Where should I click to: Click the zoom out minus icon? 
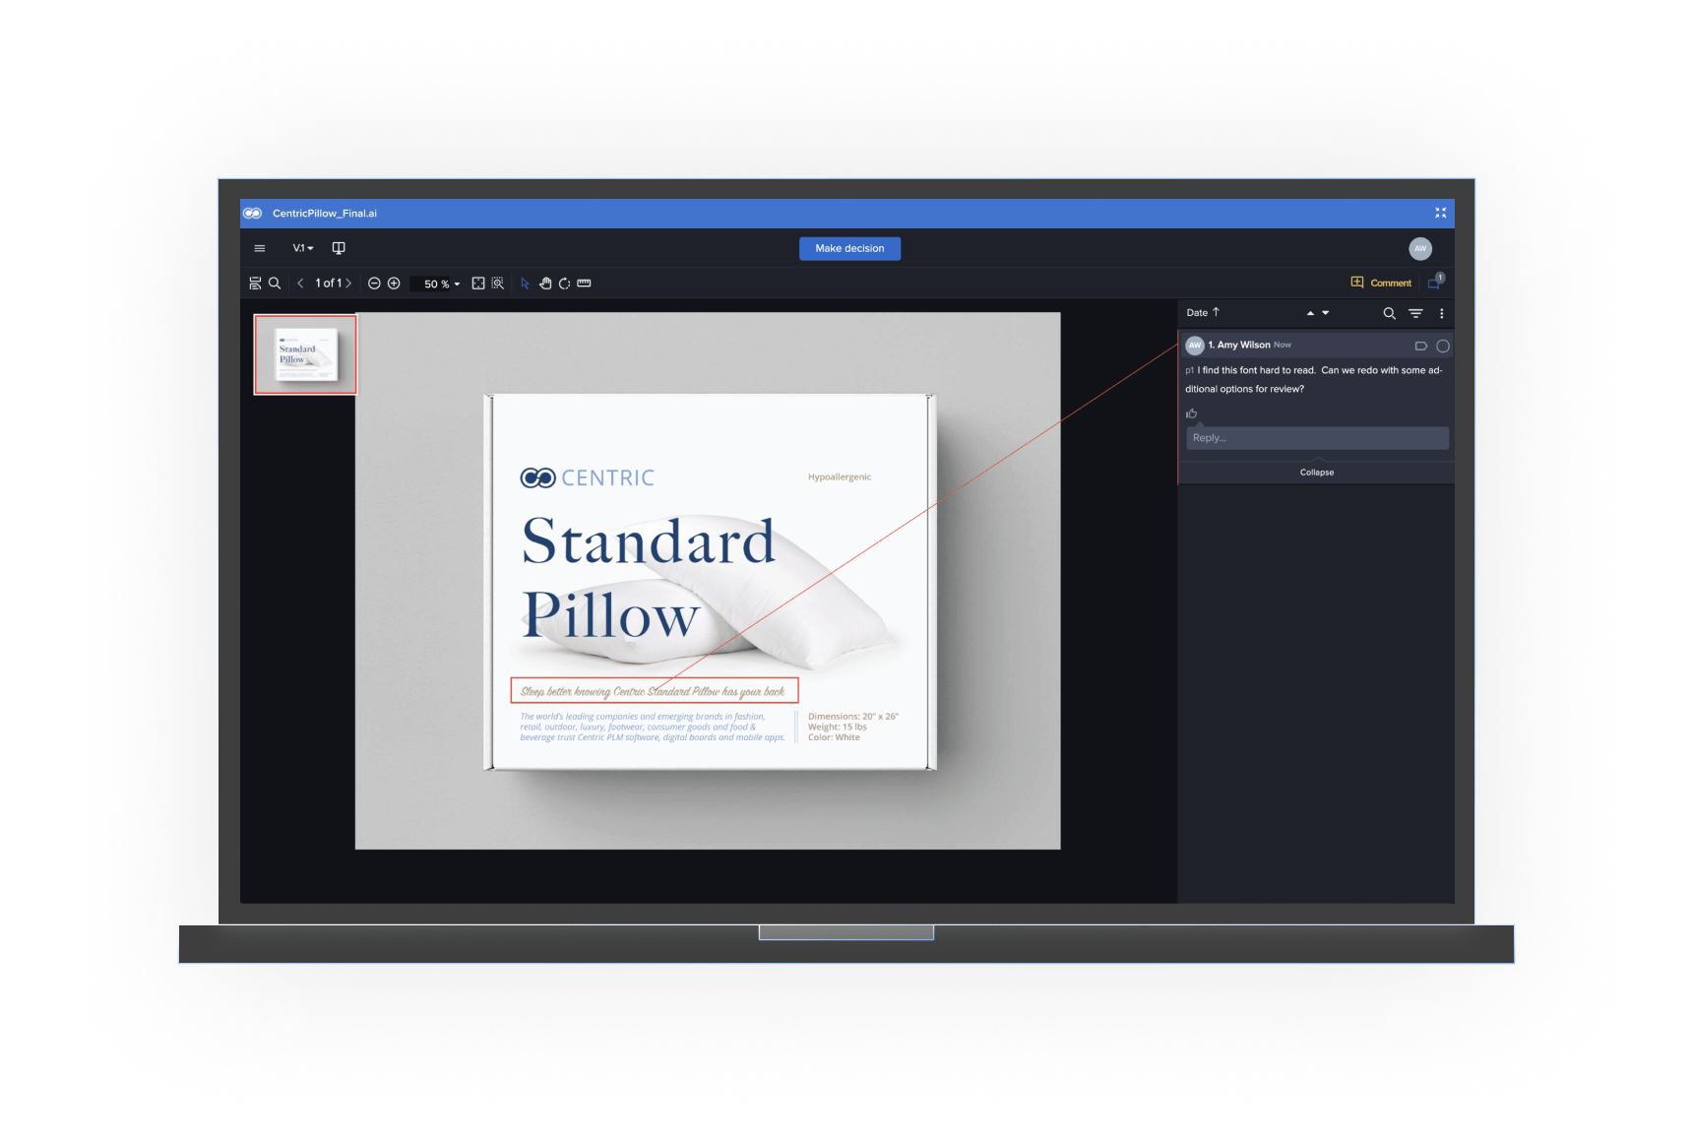point(374,284)
